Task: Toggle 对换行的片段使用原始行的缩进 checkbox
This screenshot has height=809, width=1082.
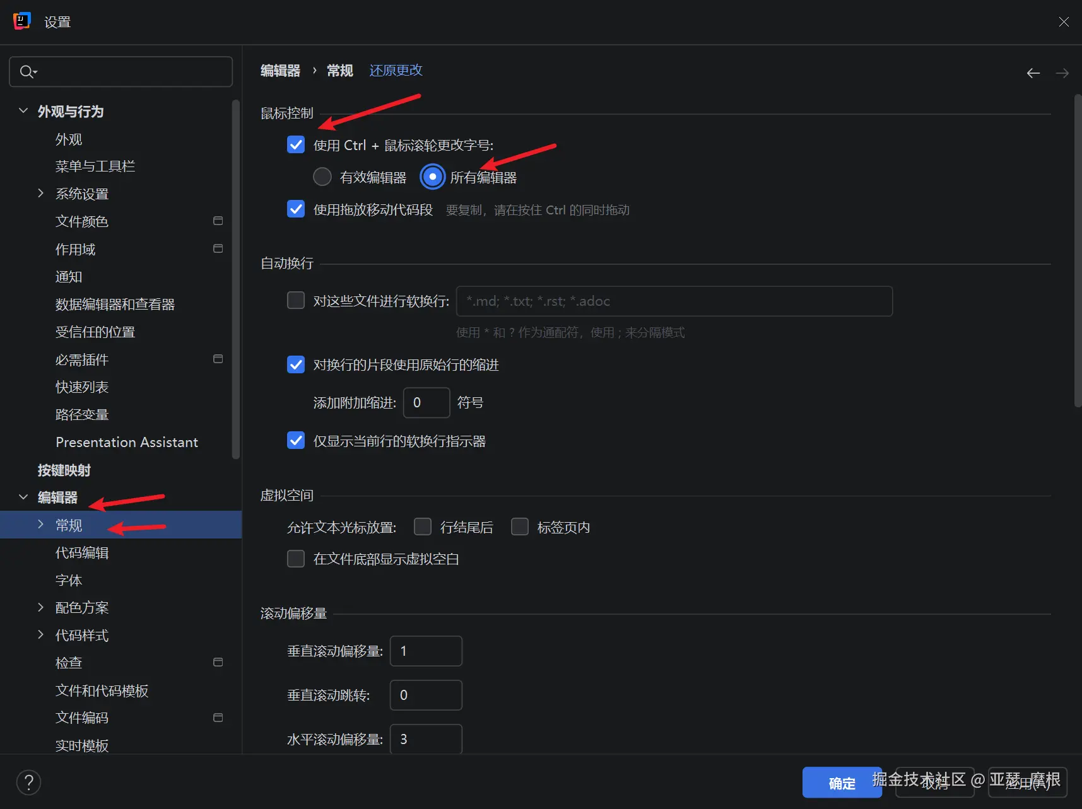Action: pyautogui.click(x=296, y=364)
